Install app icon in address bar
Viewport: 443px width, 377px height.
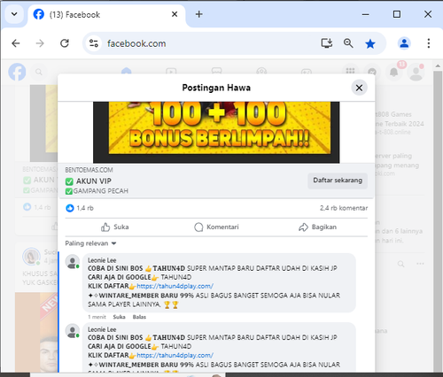[x=327, y=43]
